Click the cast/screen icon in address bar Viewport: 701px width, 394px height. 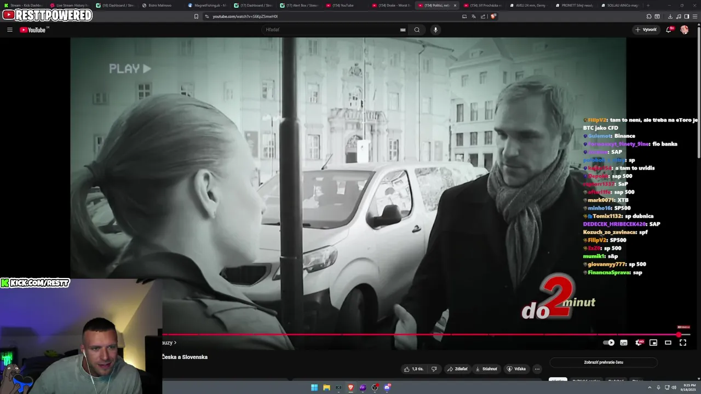(x=464, y=16)
